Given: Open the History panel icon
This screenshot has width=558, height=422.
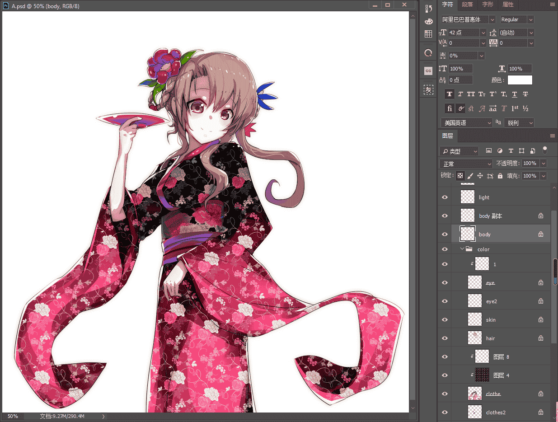Looking at the screenshot, I should tap(428, 9).
